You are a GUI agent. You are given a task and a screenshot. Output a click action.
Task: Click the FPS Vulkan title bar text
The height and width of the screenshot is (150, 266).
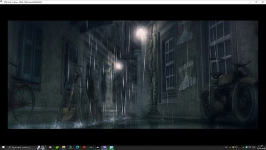point(23,2)
